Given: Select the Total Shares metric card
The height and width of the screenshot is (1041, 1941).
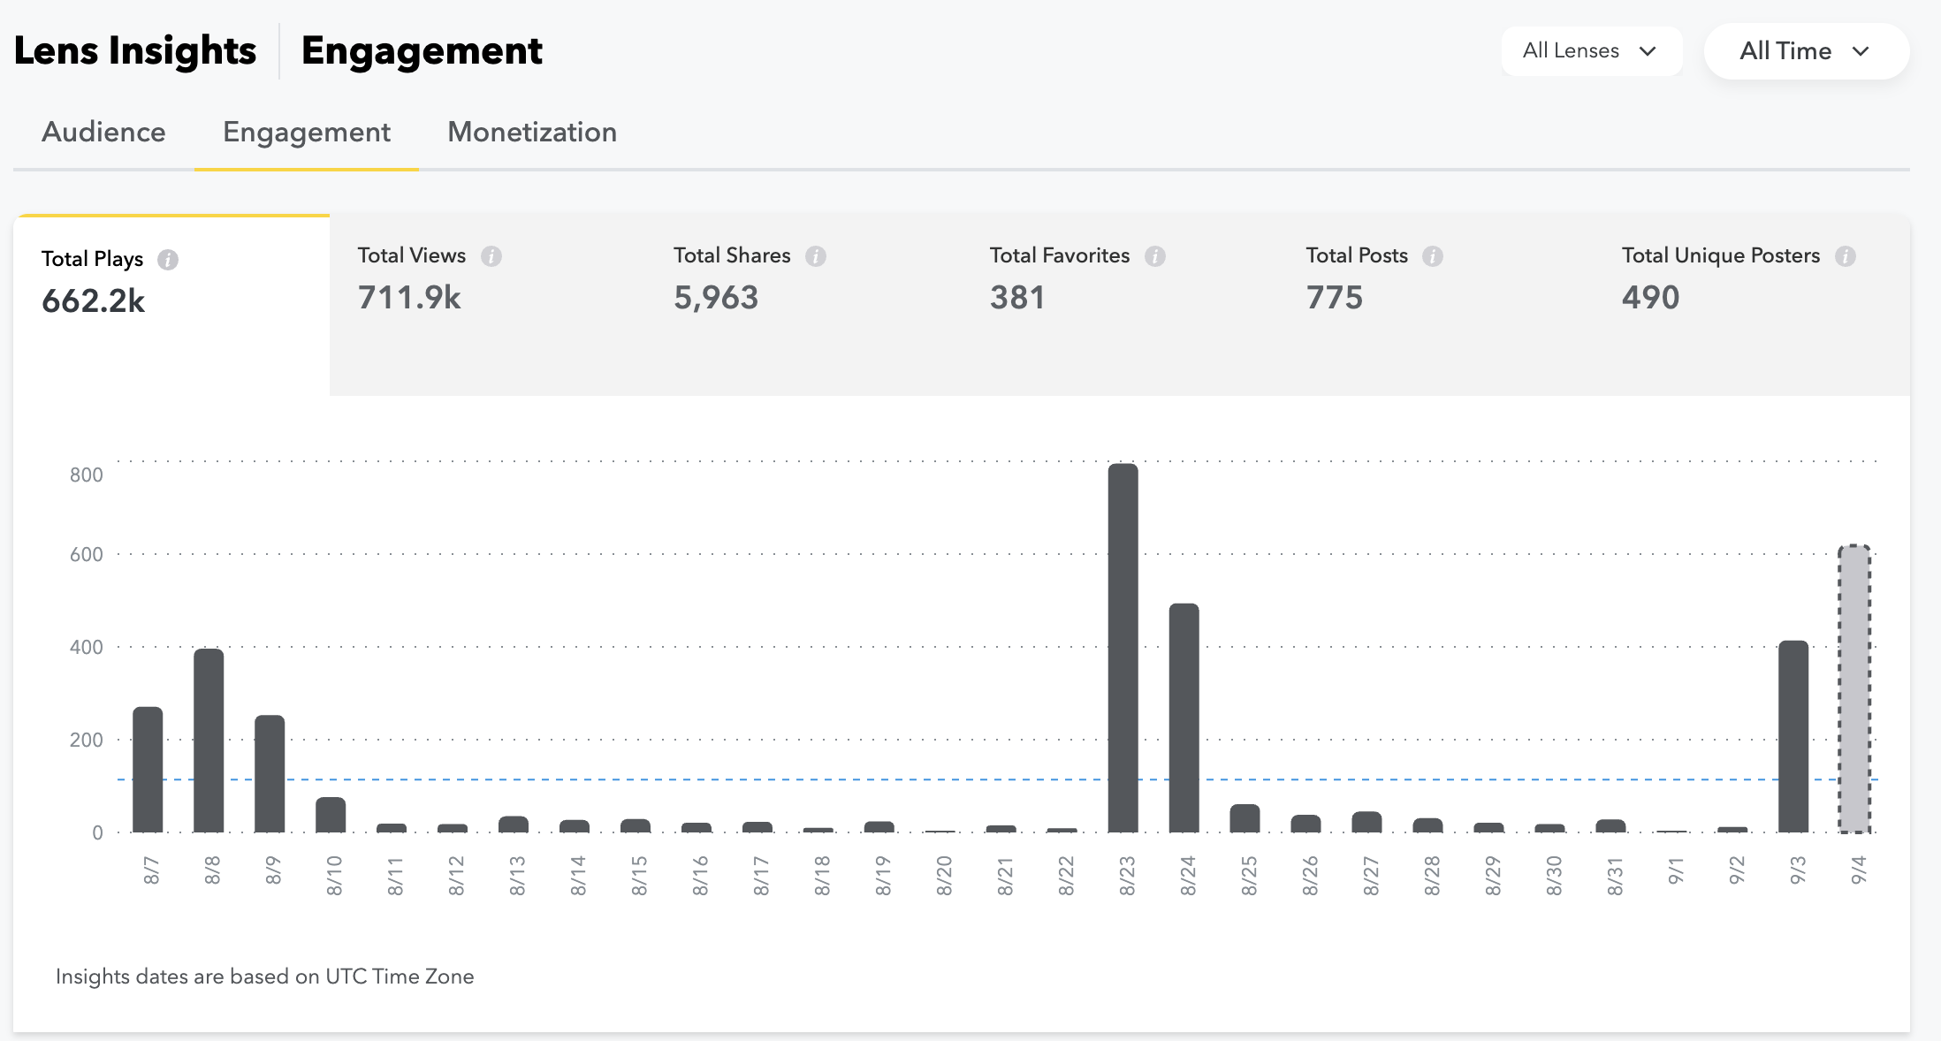Looking at the screenshot, I should point(804,305).
